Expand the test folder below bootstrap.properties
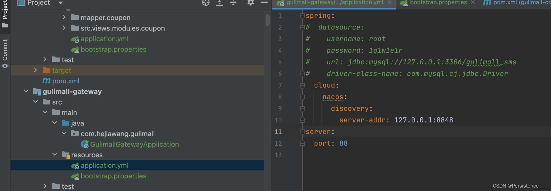The image size is (551, 191). pyautogui.click(x=45, y=186)
